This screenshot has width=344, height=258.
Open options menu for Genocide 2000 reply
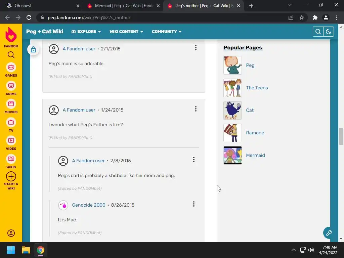194,204
